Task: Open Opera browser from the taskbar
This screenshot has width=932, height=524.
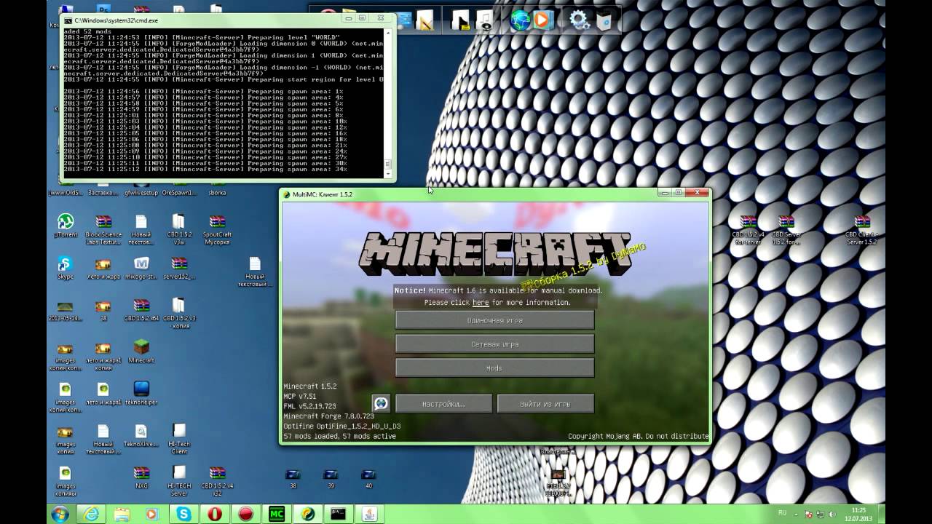Action: tap(215, 514)
